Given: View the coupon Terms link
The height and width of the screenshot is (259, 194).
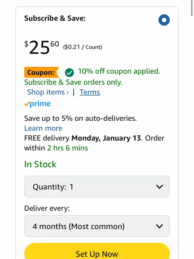Looking at the screenshot, I should coord(90,92).
